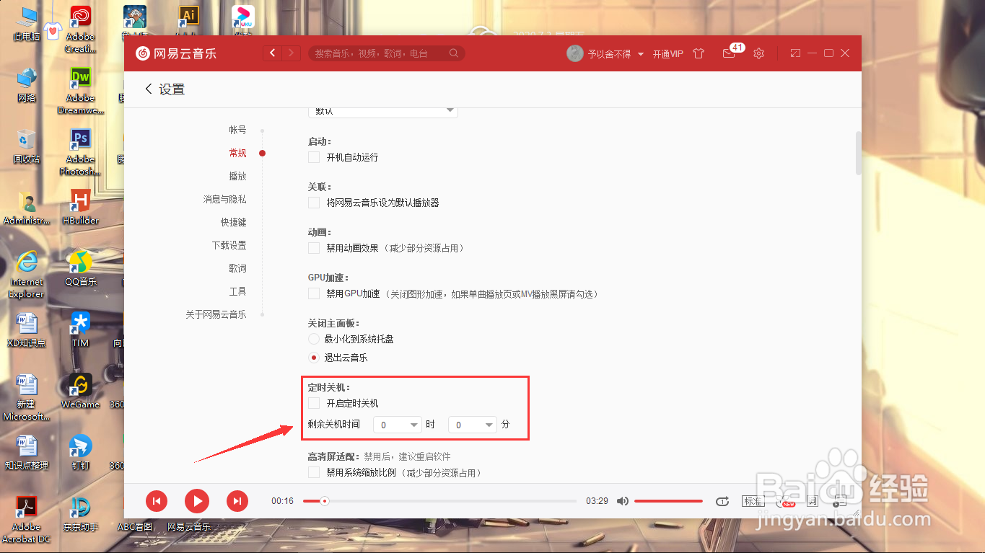The image size is (985, 553).
Task: Open QQ音乐 desktop shortcut
Action: pyautogui.click(x=80, y=268)
